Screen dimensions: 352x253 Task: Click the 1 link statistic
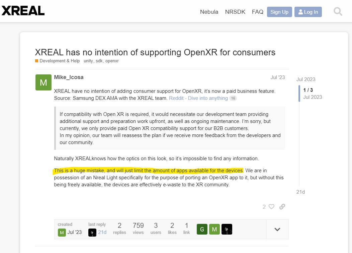click(x=187, y=229)
